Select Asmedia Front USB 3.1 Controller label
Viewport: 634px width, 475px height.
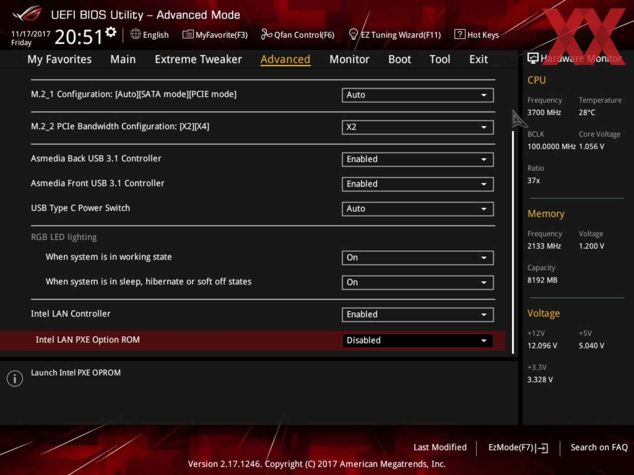pyautogui.click(x=97, y=183)
